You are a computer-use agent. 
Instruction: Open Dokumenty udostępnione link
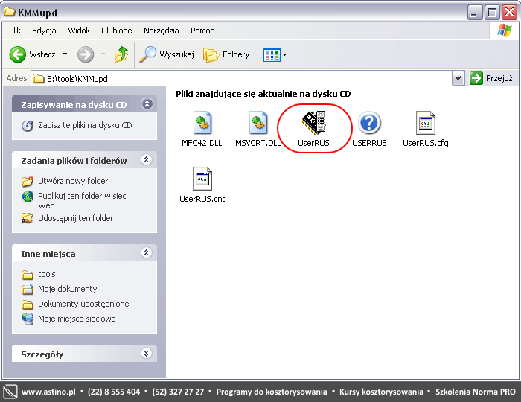coord(83,304)
